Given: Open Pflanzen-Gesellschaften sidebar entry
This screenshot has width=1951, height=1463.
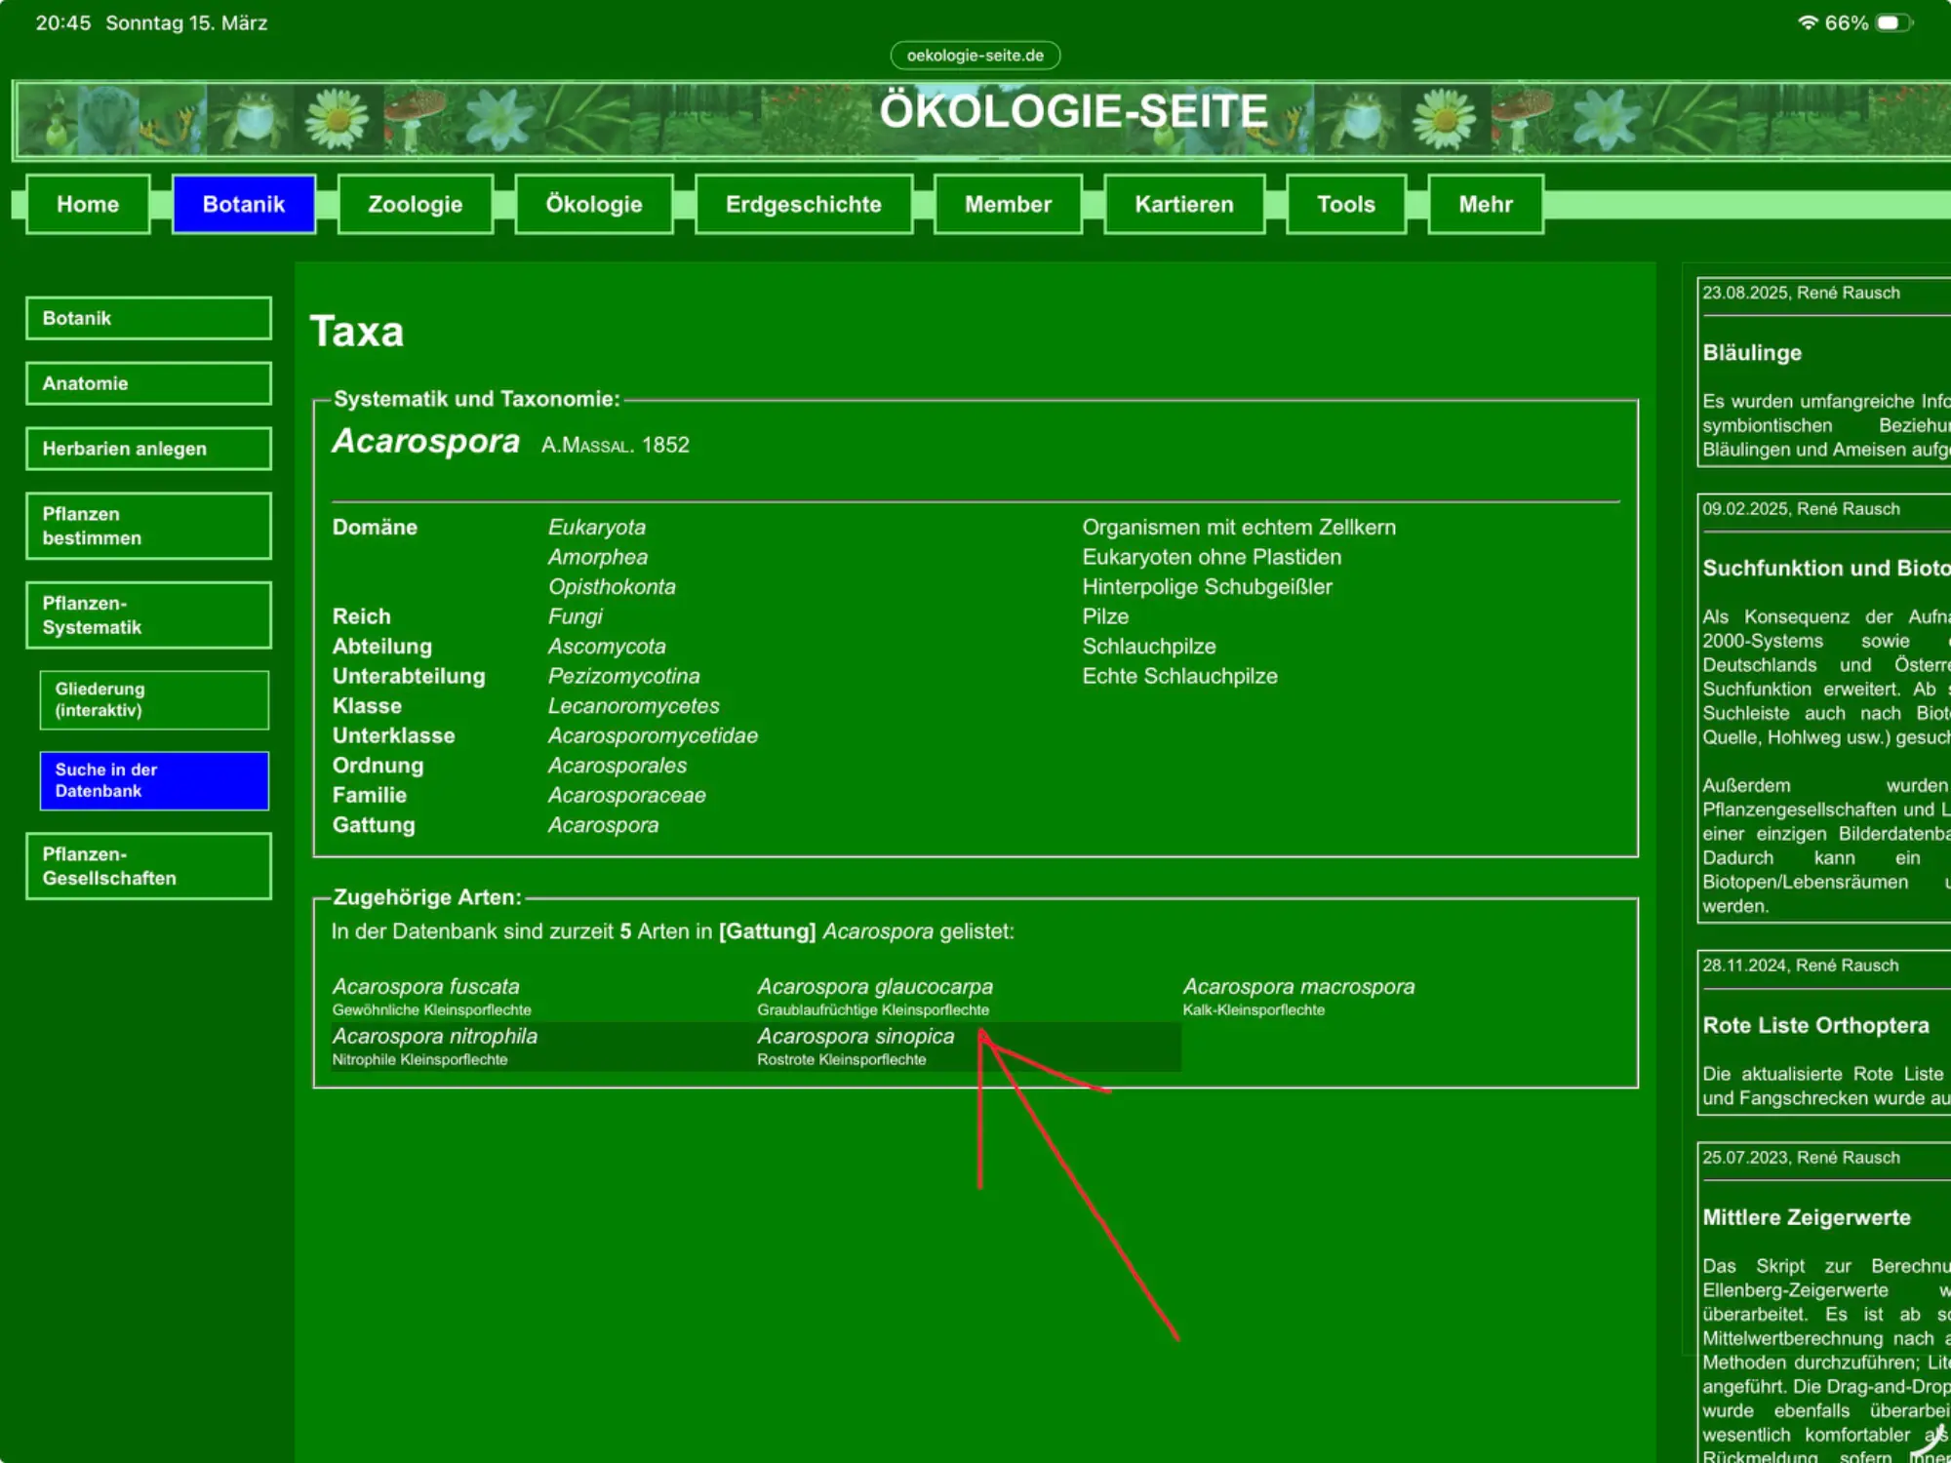Looking at the screenshot, I should [148, 866].
